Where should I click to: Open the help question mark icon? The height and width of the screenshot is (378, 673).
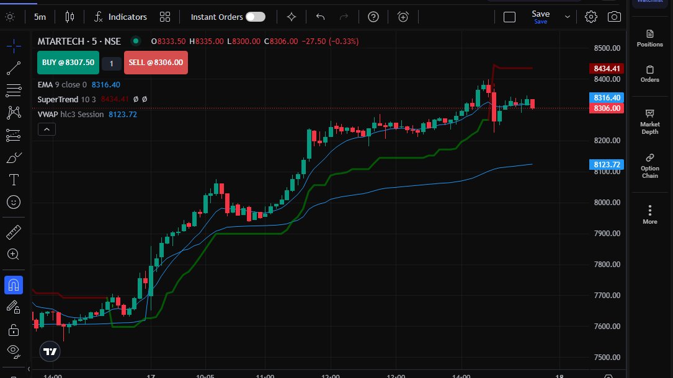coord(373,17)
